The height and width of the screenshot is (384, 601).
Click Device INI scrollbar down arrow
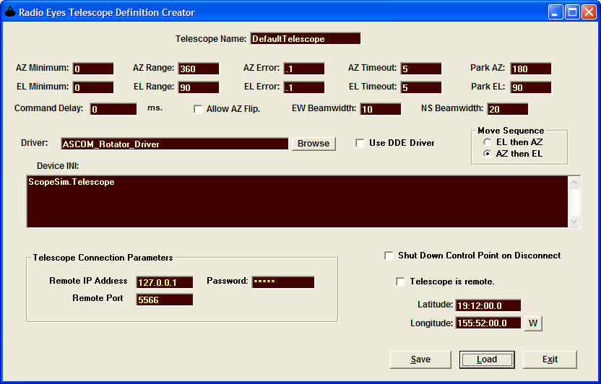[574, 221]
